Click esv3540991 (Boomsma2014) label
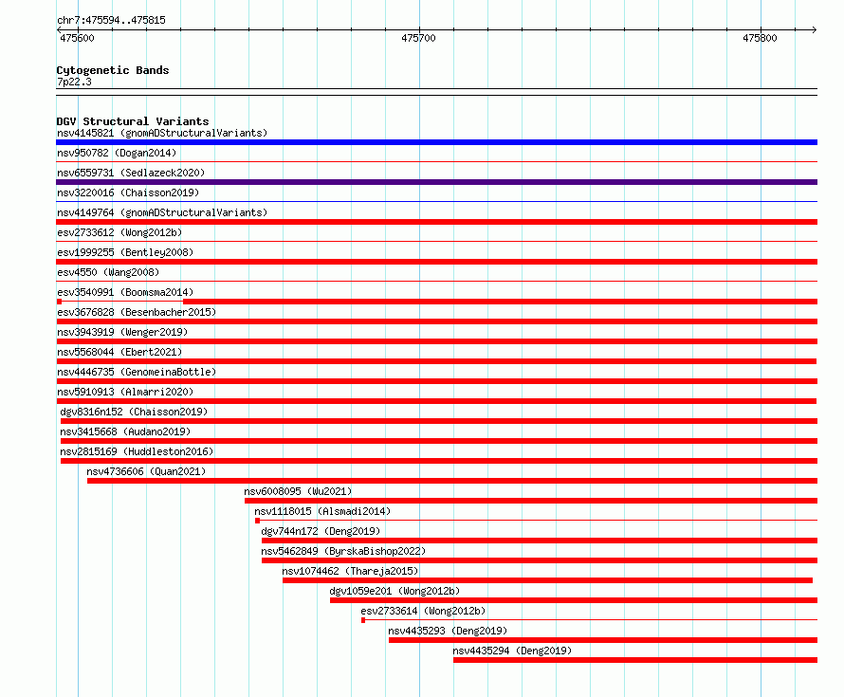 (125, 292)
